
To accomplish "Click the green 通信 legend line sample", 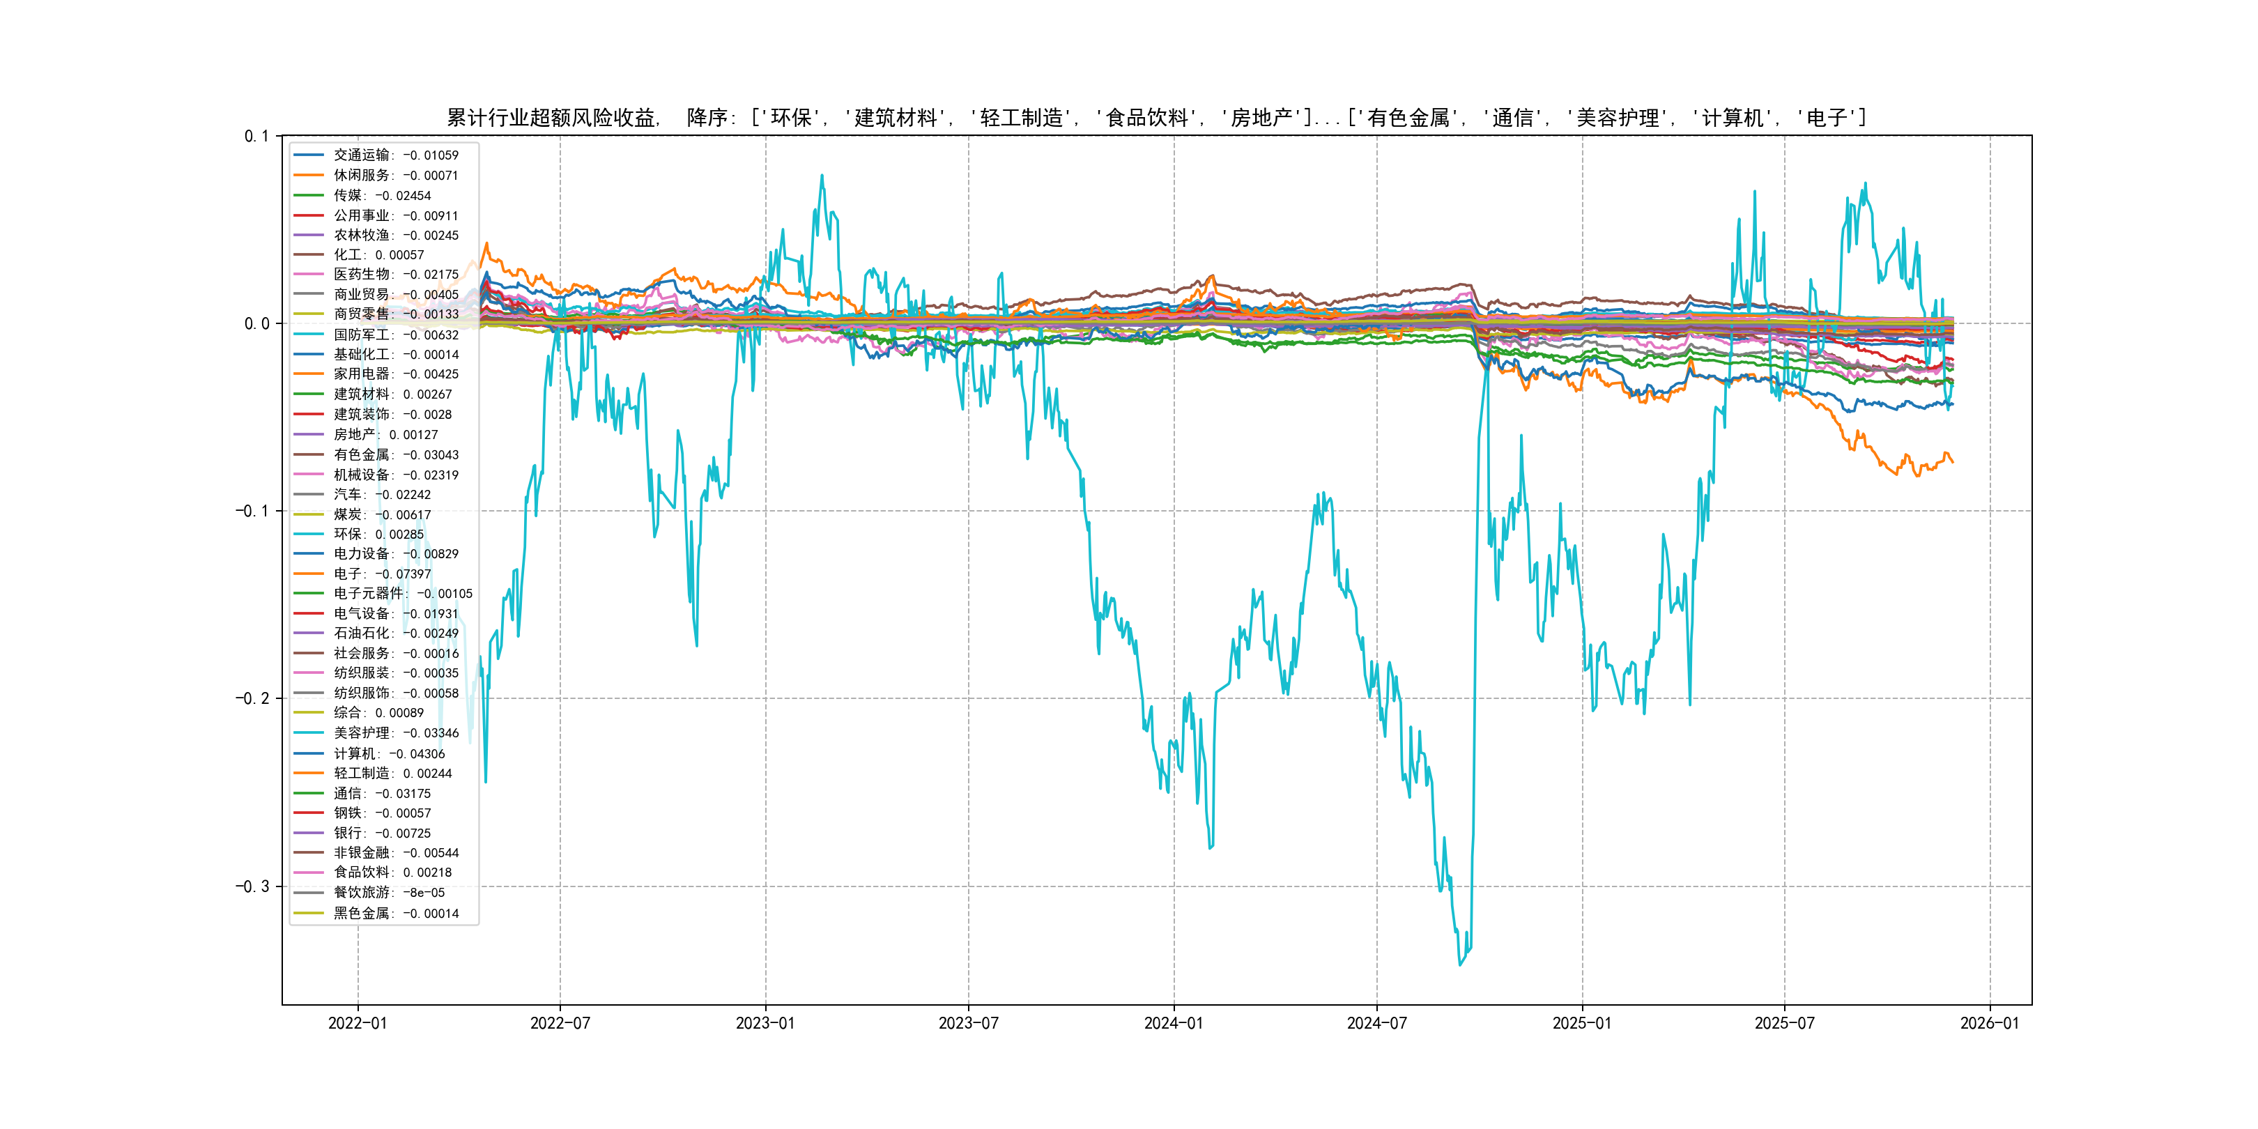I will 309,793.
